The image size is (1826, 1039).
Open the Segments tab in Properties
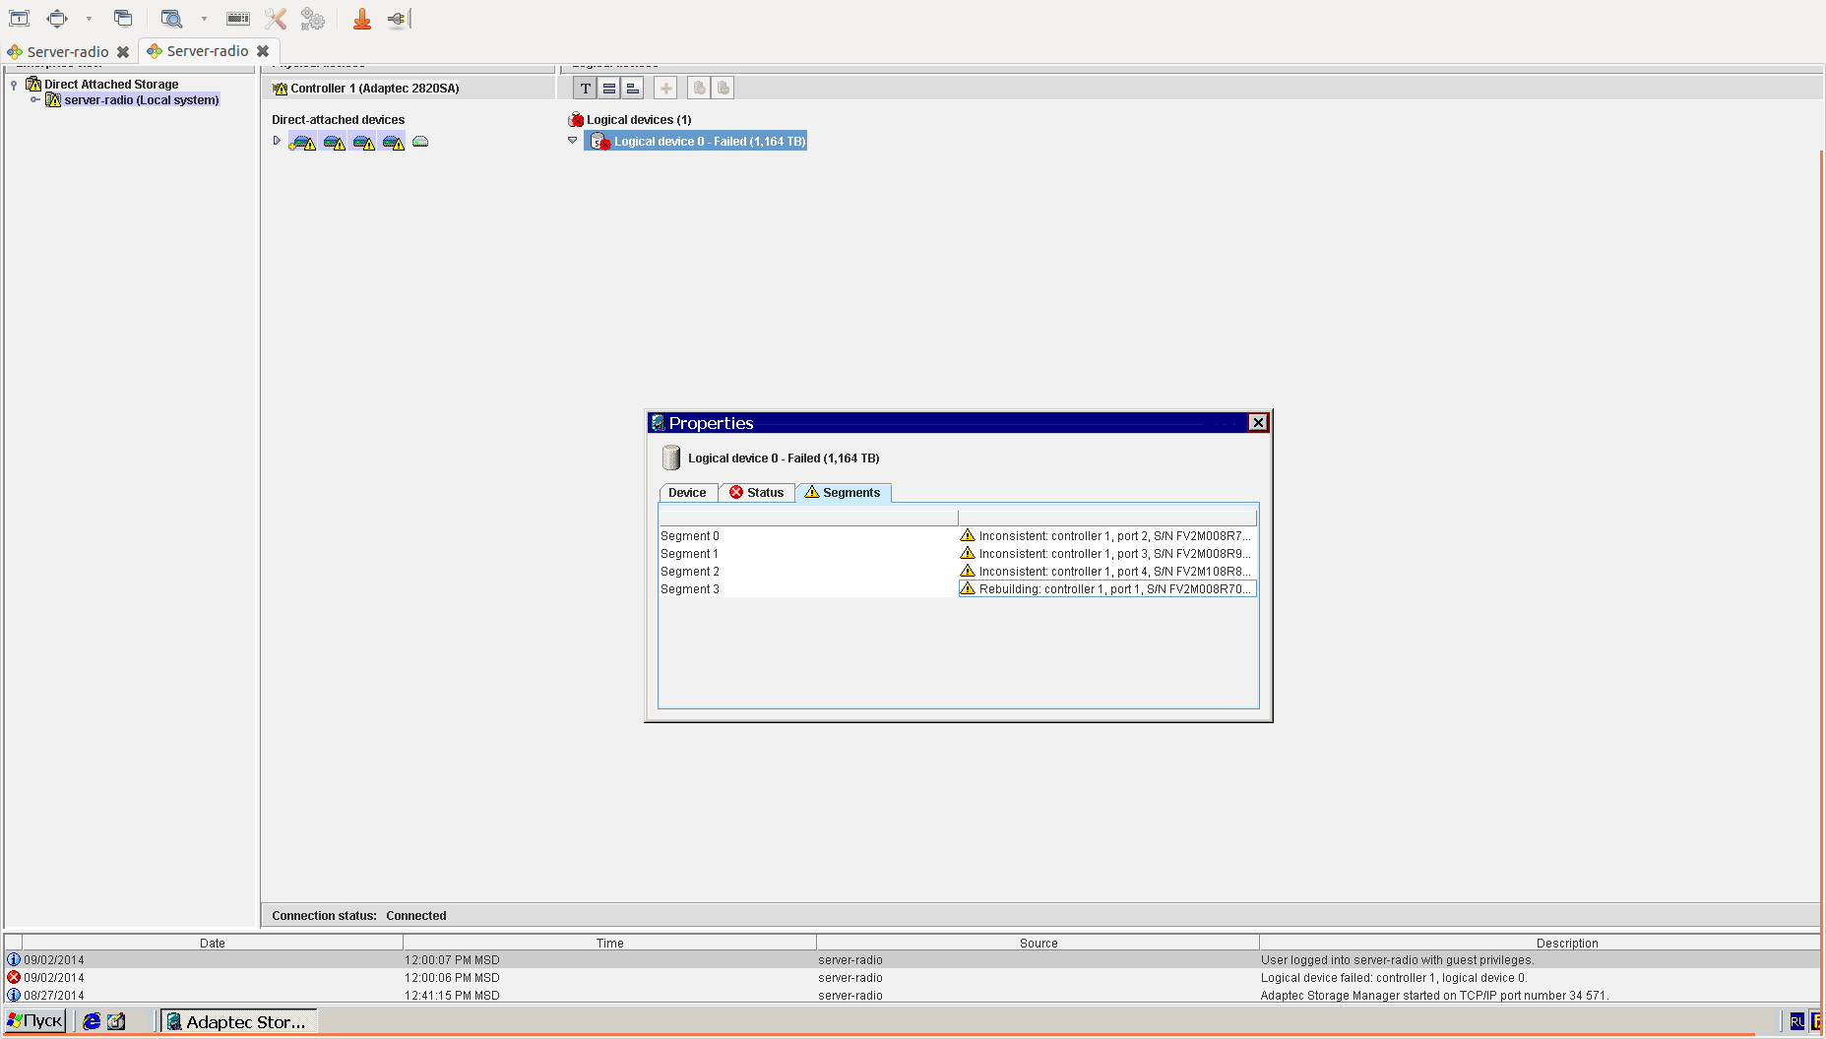(x=844, y=493)
